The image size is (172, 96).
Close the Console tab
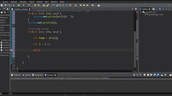point(55,75)
